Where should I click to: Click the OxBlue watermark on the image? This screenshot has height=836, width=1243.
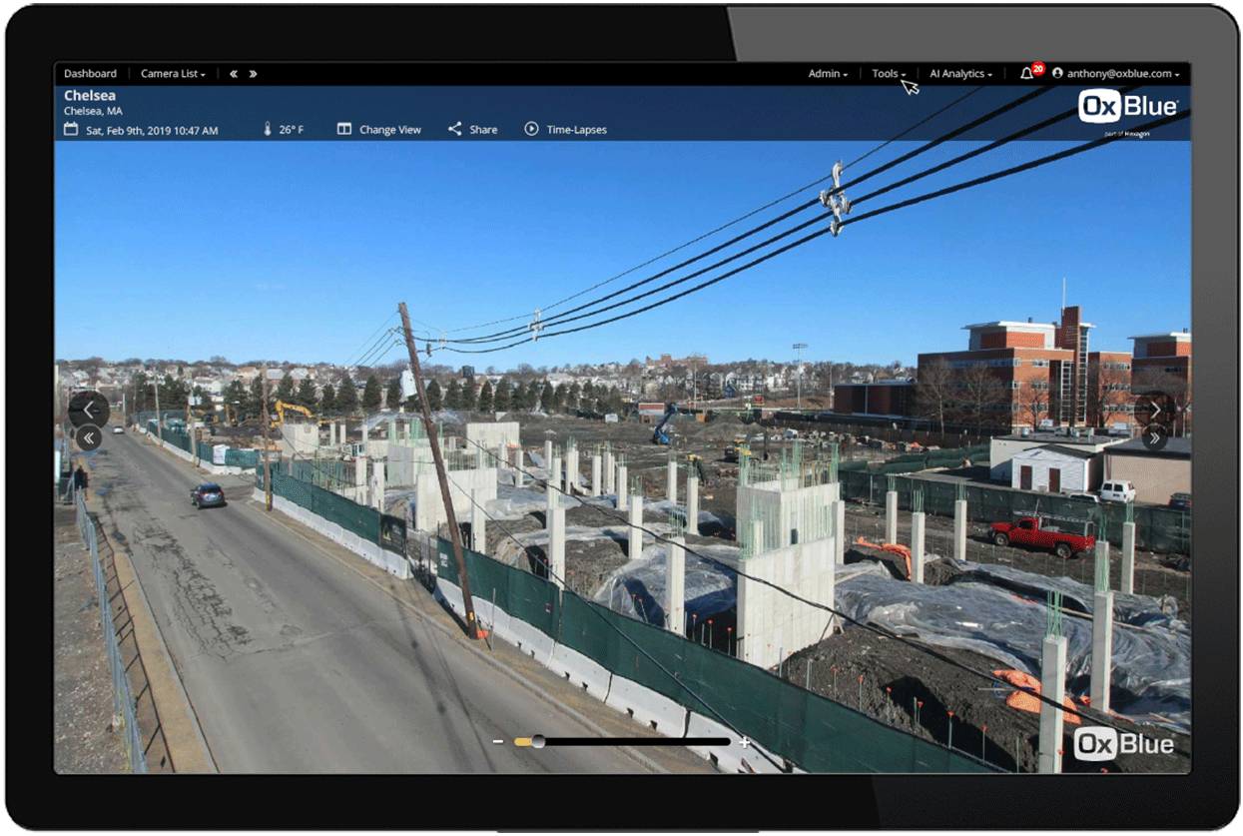tap(1124, 743)
